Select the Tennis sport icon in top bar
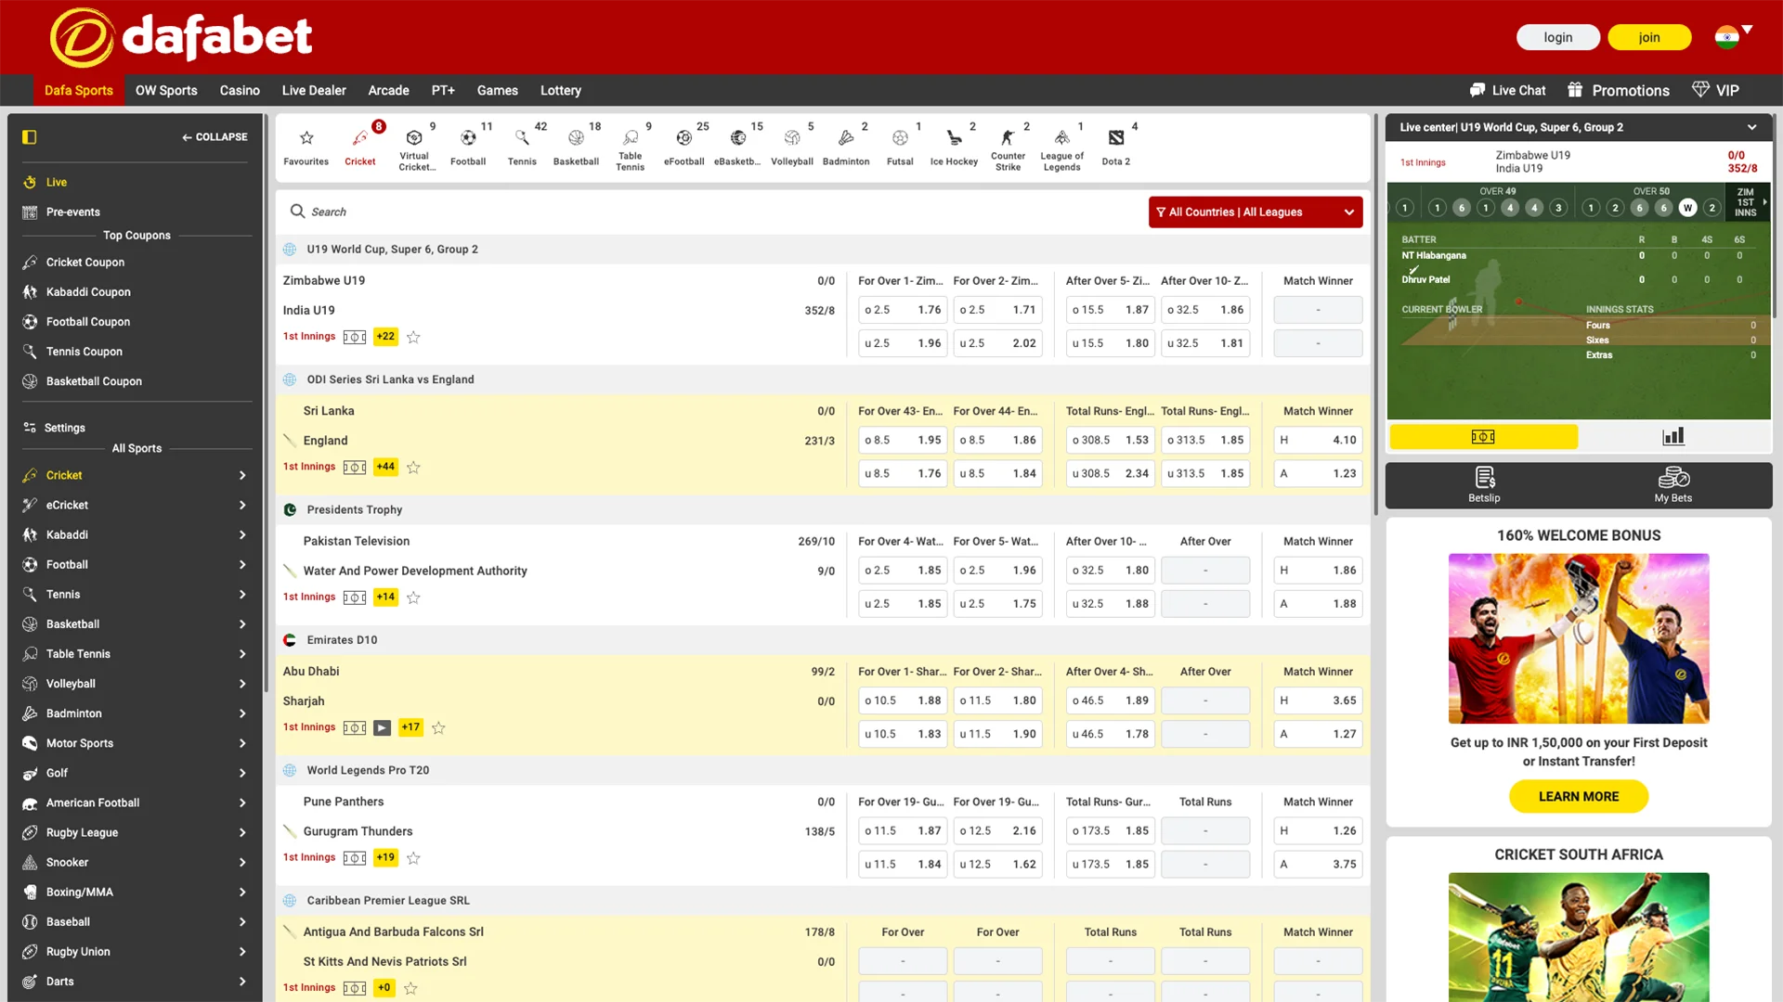 pyautogui.click(x=522, y=146)
